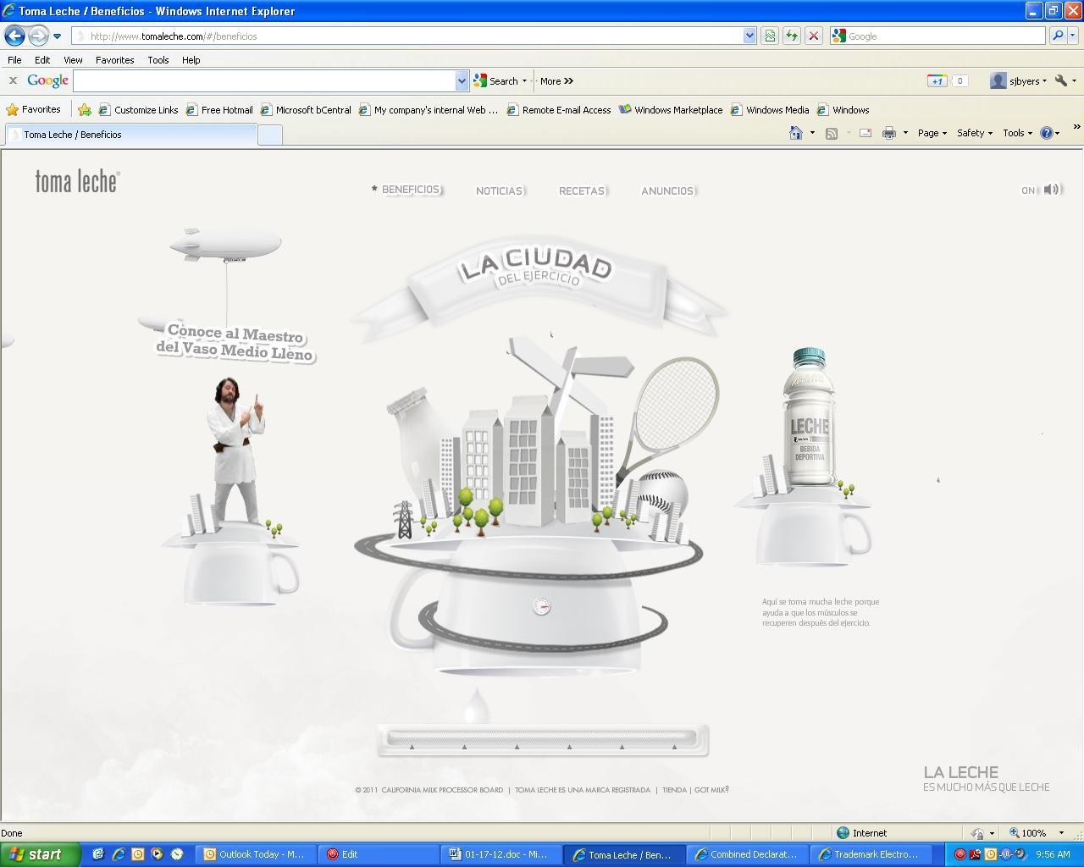Visit the ANUNCIOS section
1084x867 pixels.
(x=667, y=191)
